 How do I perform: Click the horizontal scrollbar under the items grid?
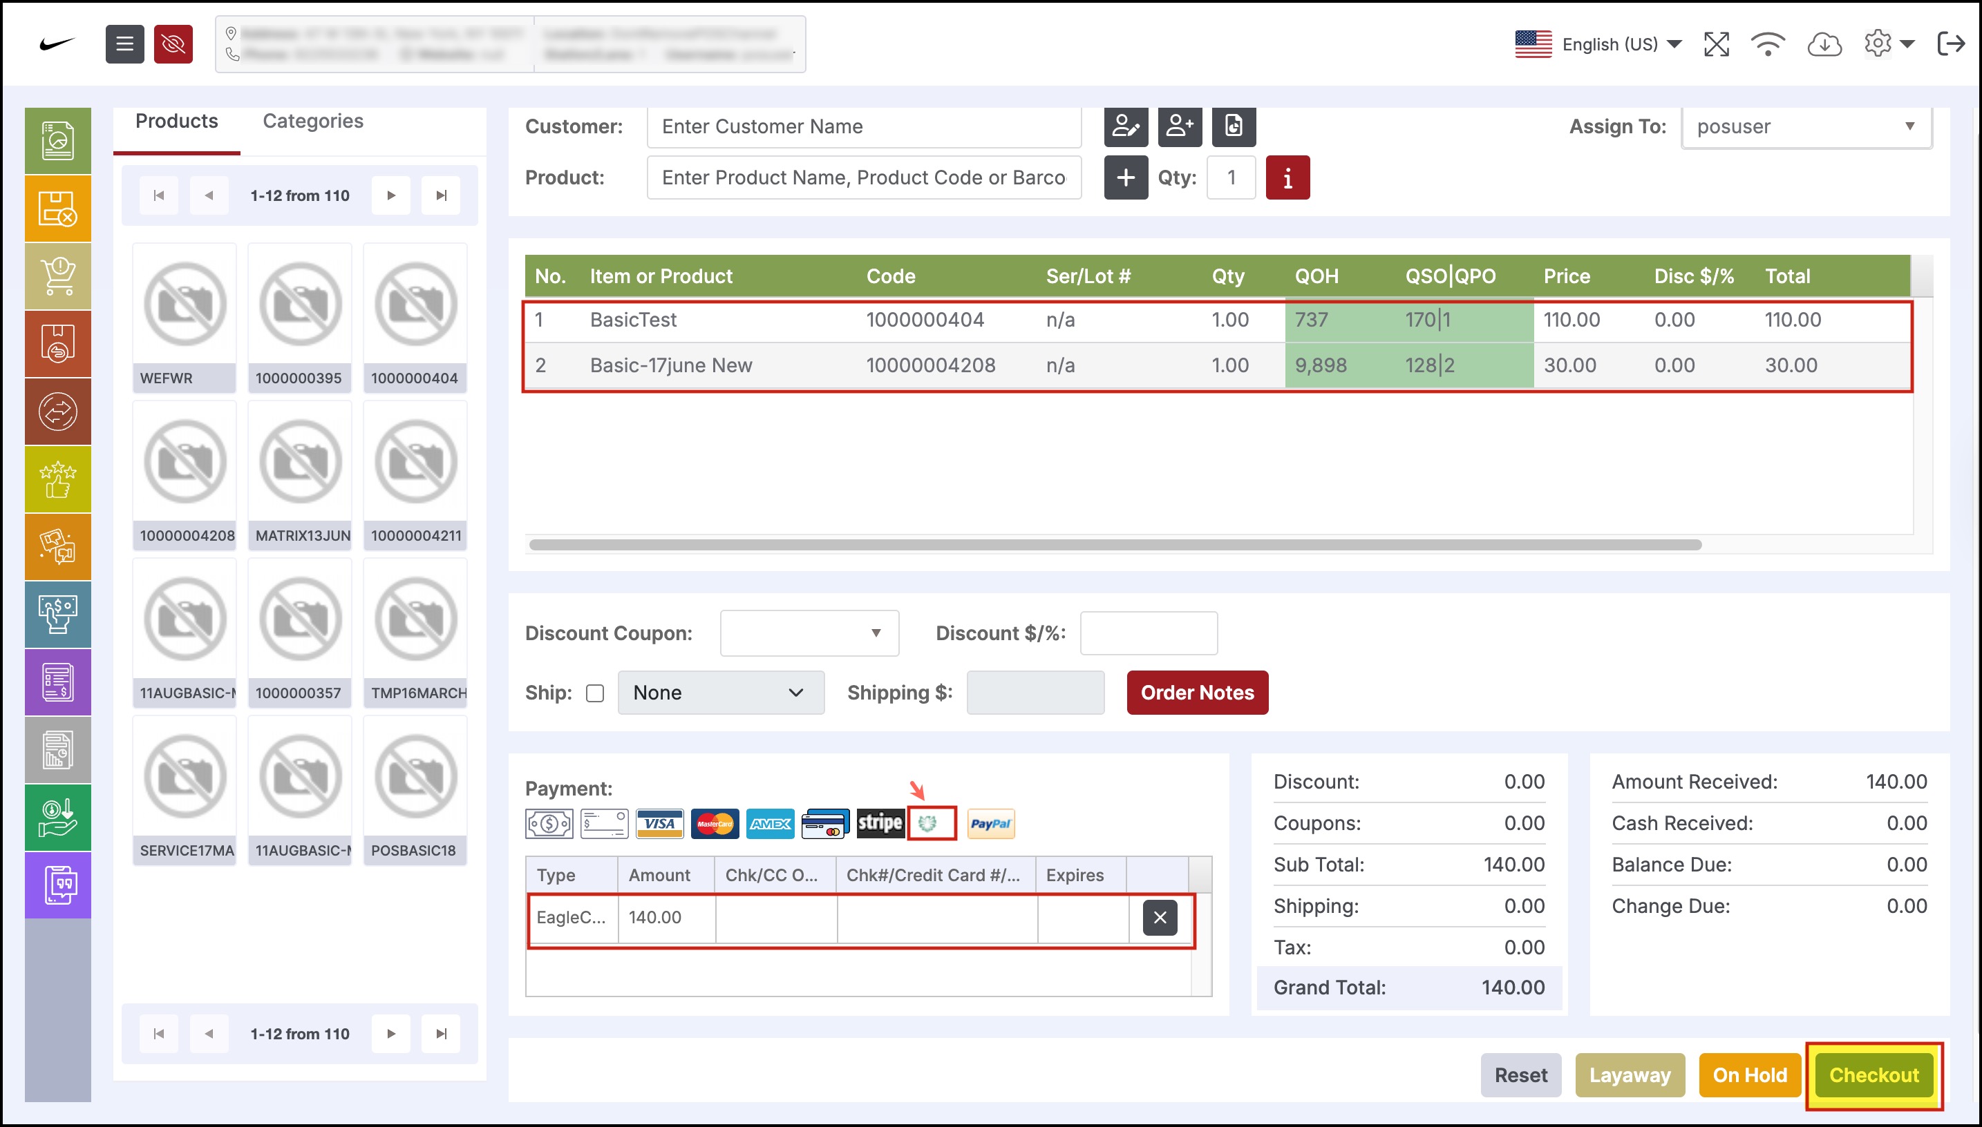(1115, 545)
